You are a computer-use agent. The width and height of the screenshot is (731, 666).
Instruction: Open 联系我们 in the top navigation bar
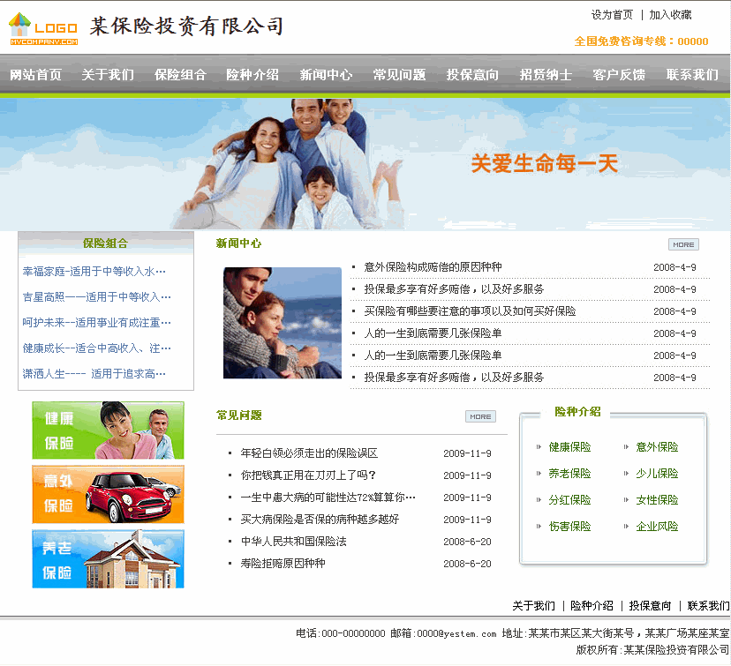(x=692, y=75)
